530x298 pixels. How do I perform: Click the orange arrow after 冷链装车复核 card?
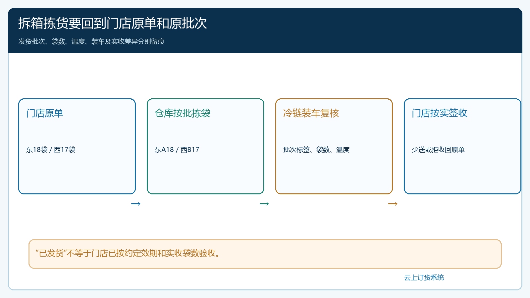coord(393,204)
